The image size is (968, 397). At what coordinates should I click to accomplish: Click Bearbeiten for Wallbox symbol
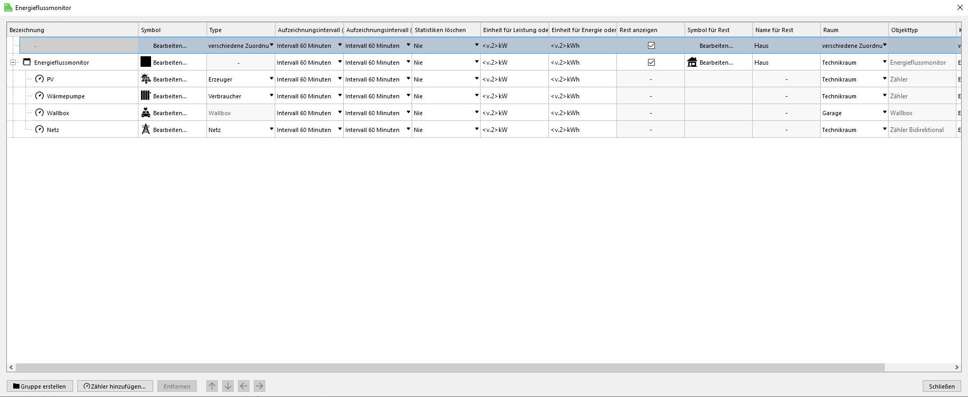pyautogui.click(x=170, y=113)
